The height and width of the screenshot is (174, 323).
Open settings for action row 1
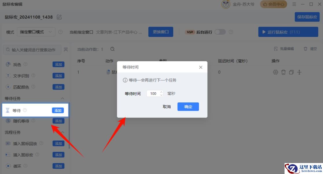click(275, 72)
